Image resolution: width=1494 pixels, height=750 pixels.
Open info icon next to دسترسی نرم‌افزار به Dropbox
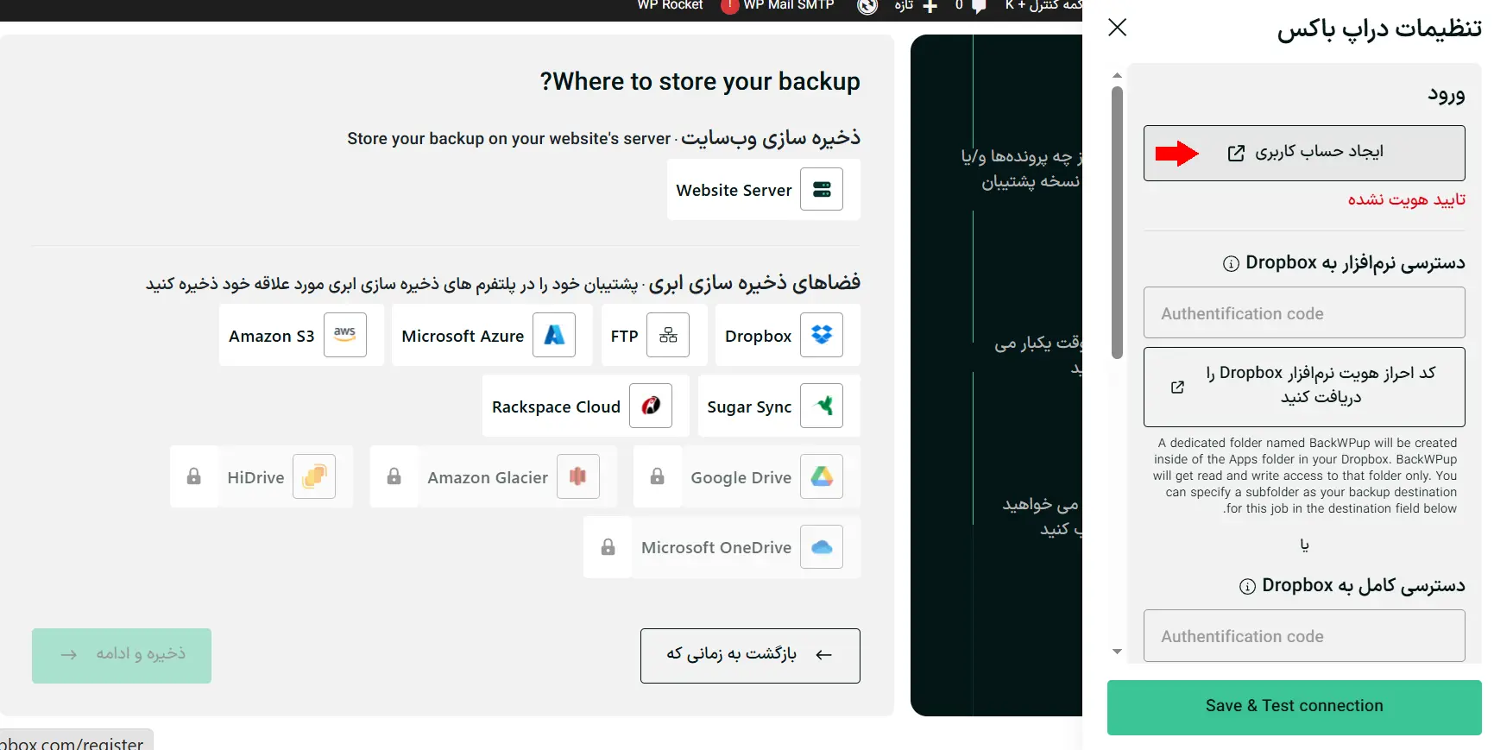click(x=1231, y=264)
